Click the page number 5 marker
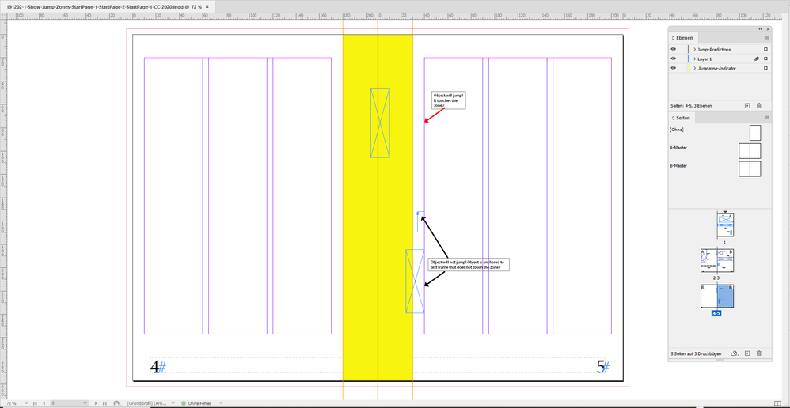The height and width of the screenshot is (408, 790). point(601,367)
